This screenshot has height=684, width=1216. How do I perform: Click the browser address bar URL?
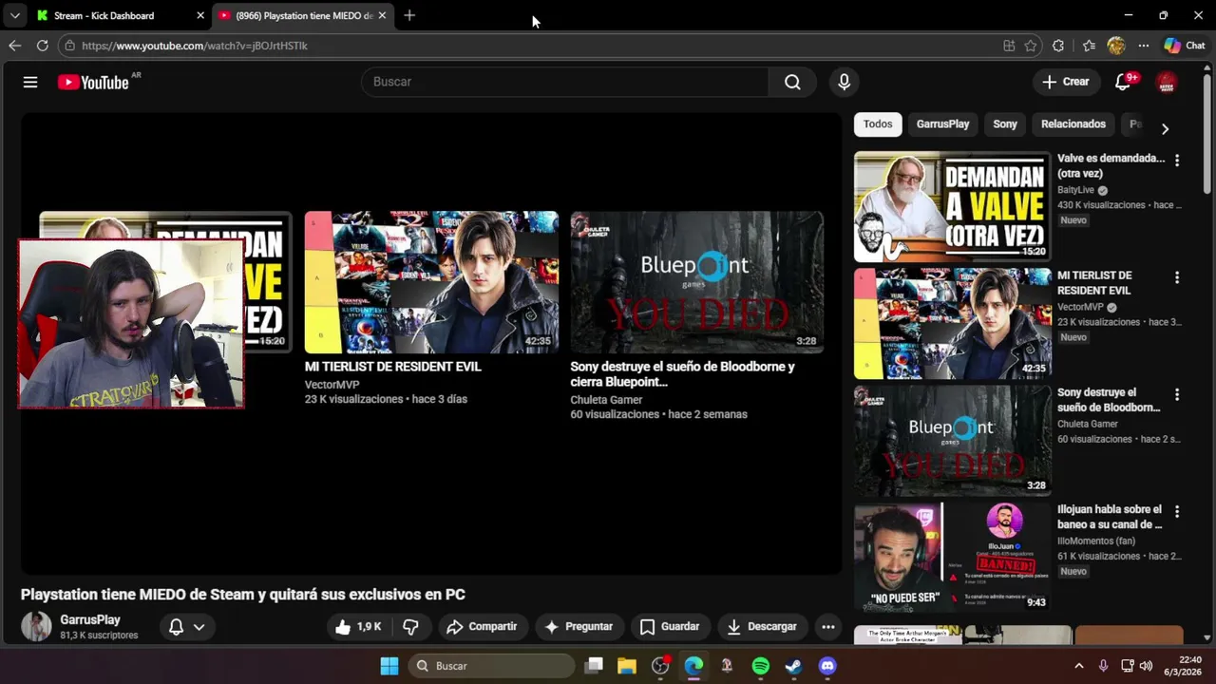(195, 46)
